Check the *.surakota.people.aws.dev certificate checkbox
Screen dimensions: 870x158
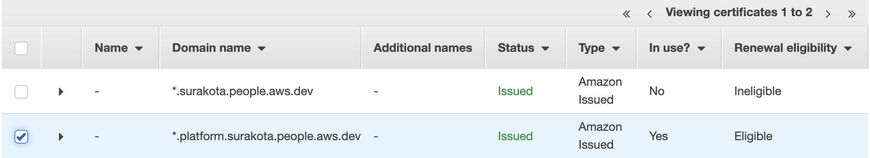pos(21,91)
